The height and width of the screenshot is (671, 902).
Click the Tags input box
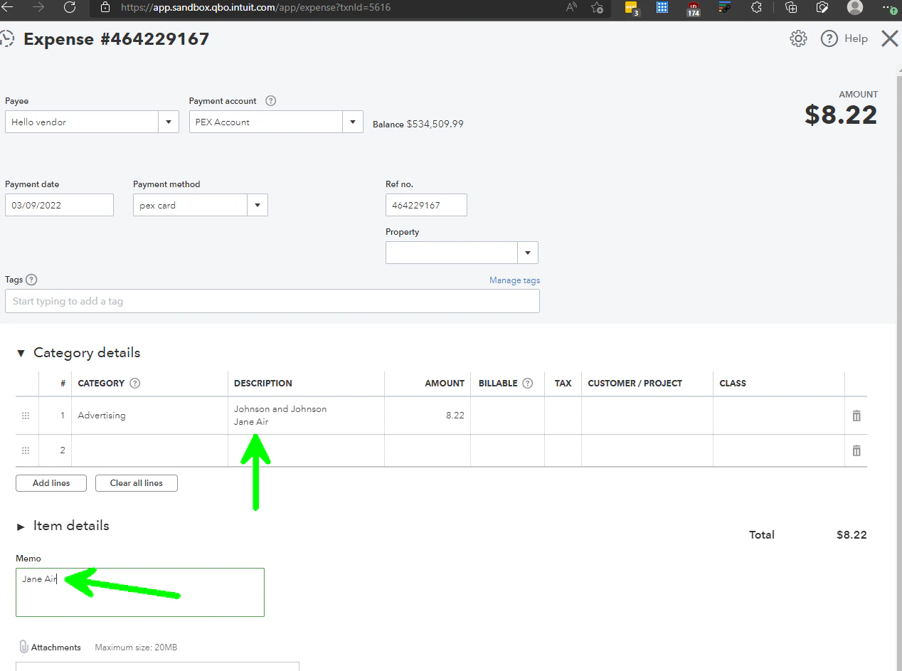(272, 301)
